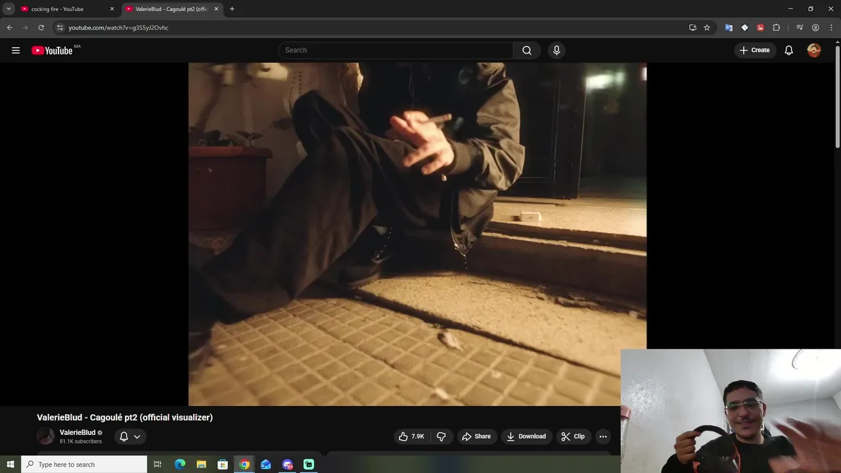This screenshot has width=841, height=473.
Task: Go to the YouTube home logo
Action: coord(52,51)
